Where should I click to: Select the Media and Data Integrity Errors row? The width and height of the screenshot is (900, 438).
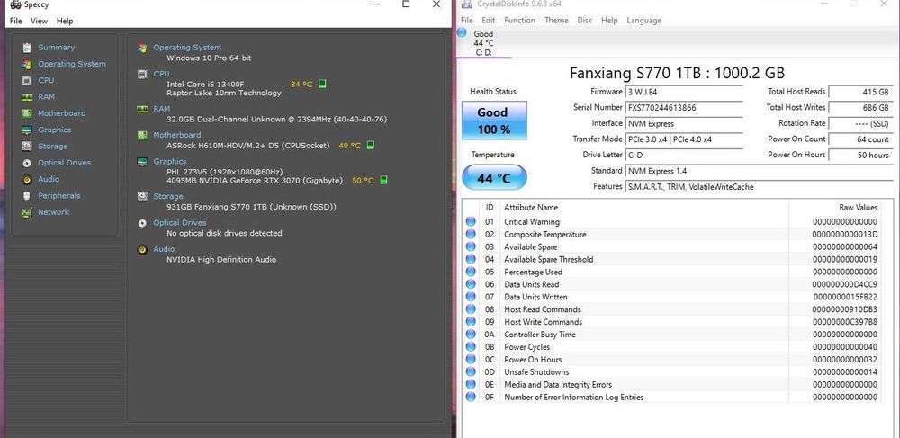click(x=672, y=385)
